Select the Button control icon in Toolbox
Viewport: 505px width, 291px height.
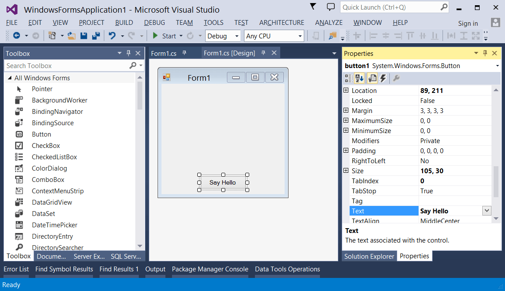pos(19,134)
